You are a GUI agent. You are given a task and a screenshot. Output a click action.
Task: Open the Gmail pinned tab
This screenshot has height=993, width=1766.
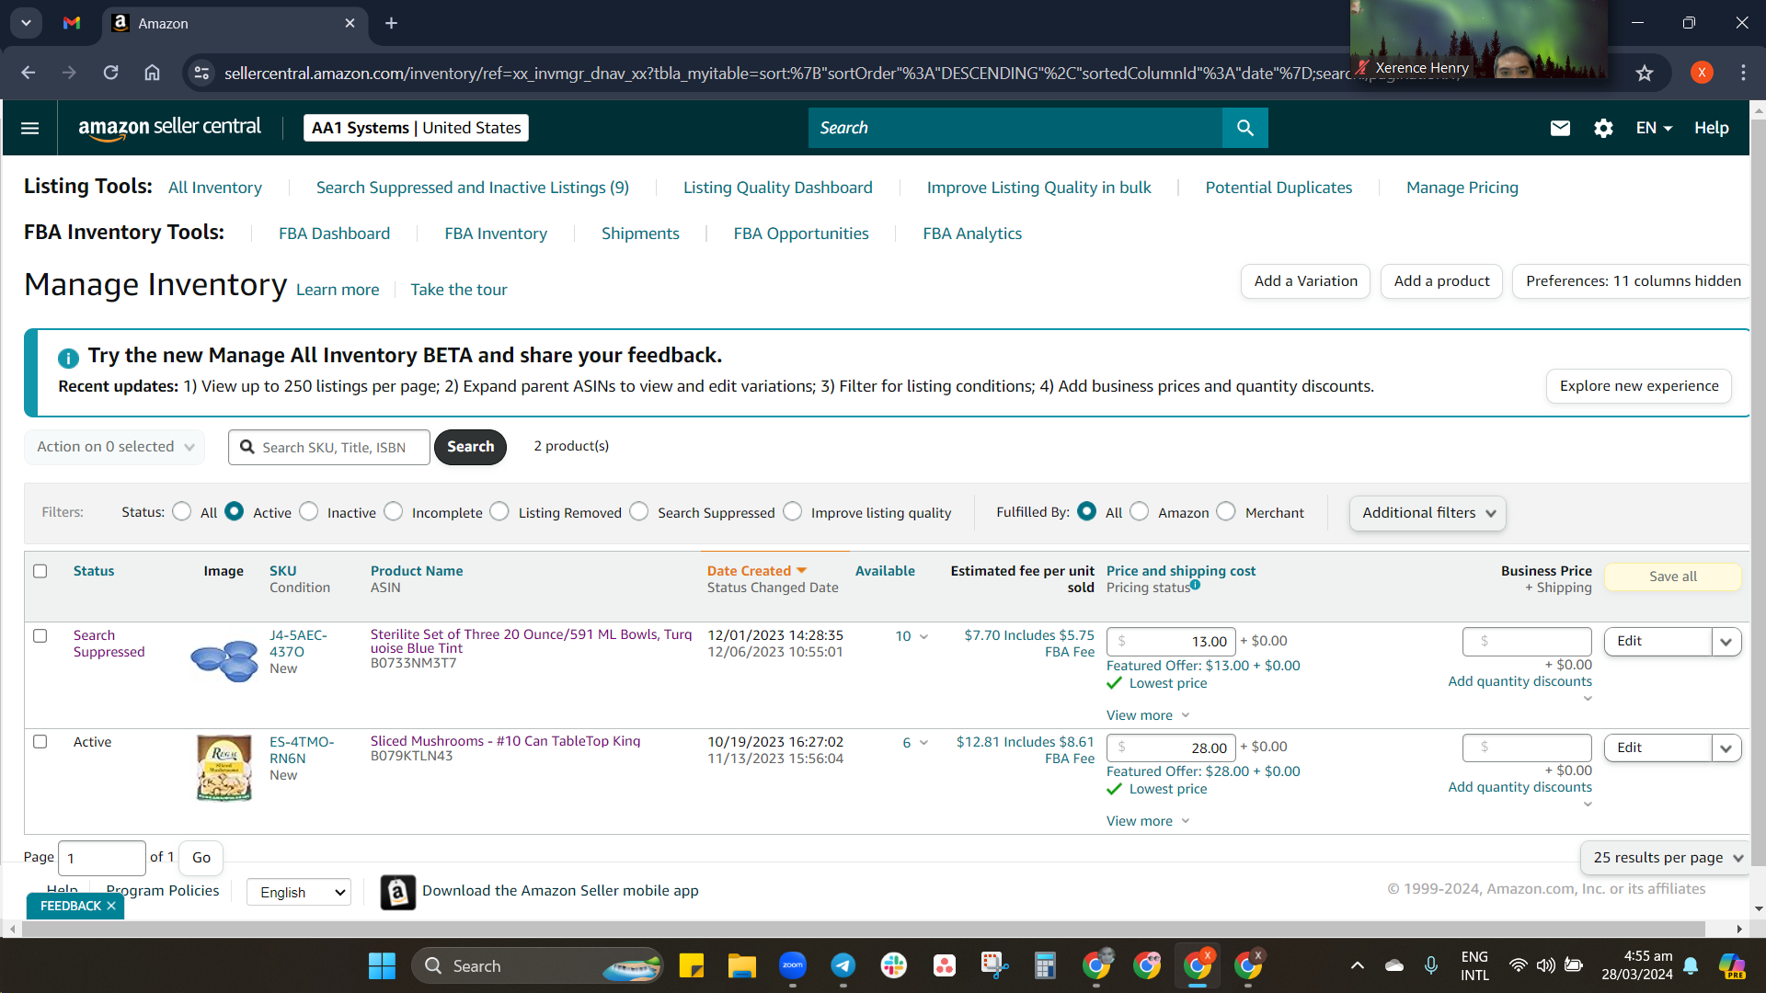(72, 23)
